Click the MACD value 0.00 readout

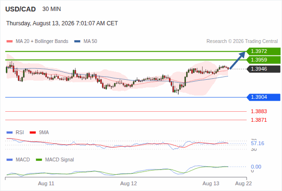click(x=256, y=167)
